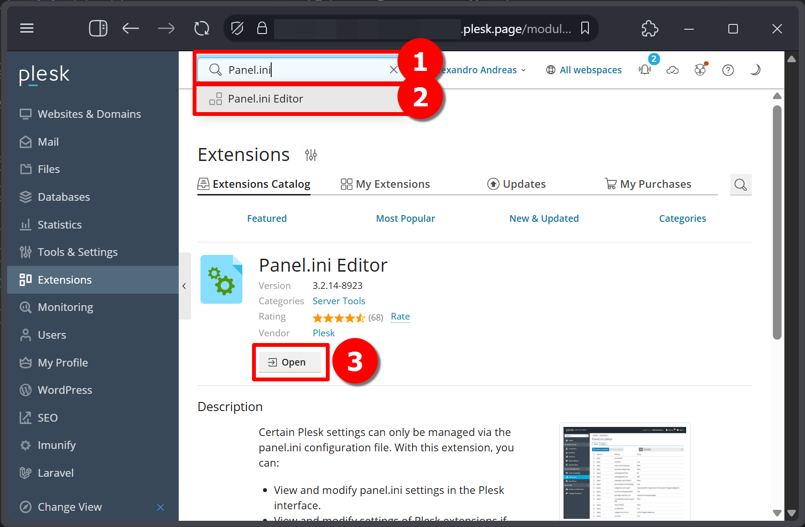Screen dimensions: 805x527
Task: Click the cloud icon in header
Action: pos(673,70)
